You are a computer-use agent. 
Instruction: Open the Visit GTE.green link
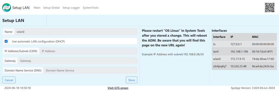coord(118,88)
